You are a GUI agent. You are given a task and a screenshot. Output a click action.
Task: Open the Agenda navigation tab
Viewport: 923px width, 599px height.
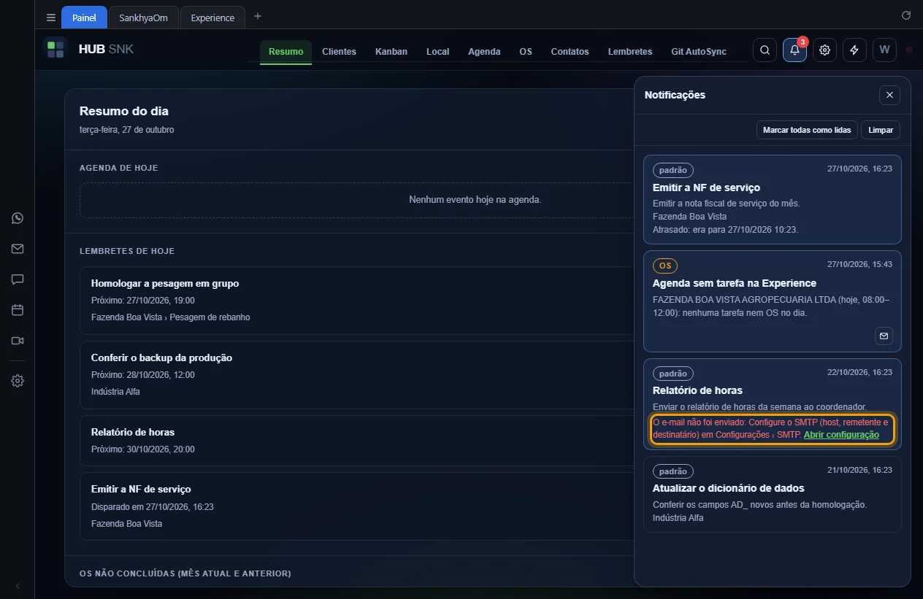coord(484,52)
